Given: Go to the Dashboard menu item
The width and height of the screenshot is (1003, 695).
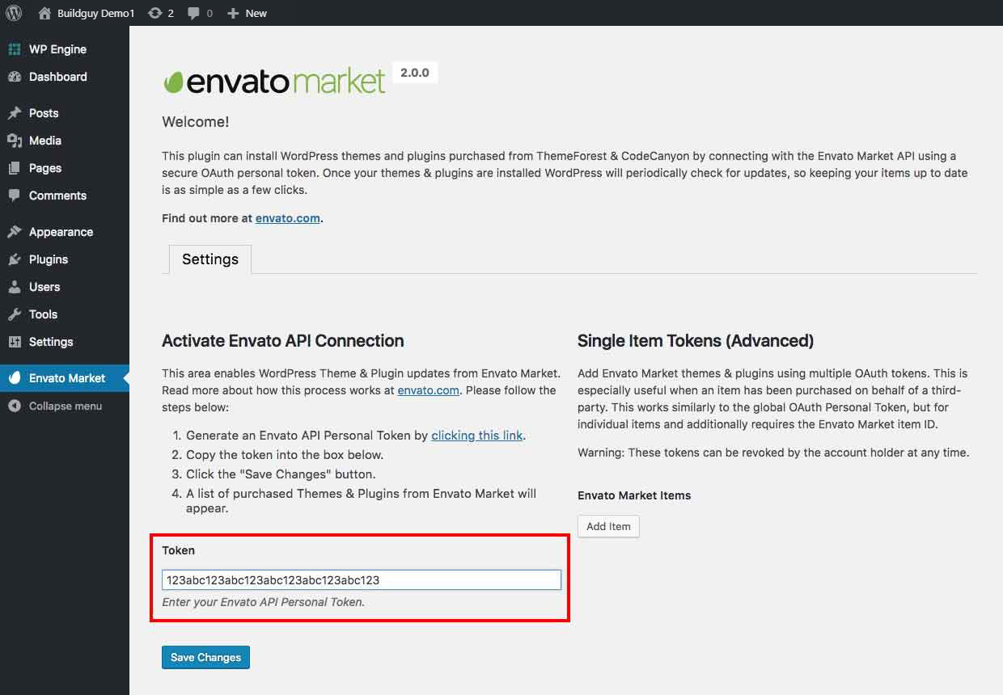Looking at the screenshot, I should click(57, 77).
